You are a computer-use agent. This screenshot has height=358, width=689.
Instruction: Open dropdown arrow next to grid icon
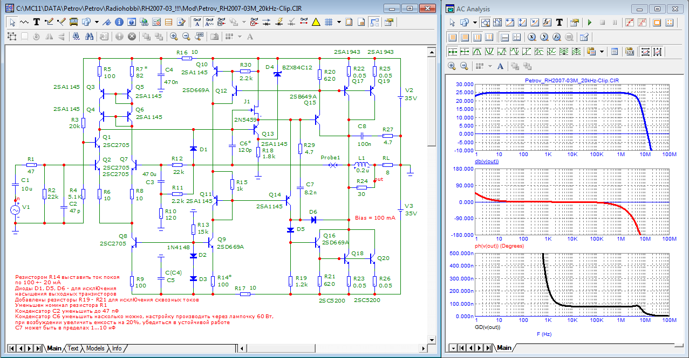(339, 22)
